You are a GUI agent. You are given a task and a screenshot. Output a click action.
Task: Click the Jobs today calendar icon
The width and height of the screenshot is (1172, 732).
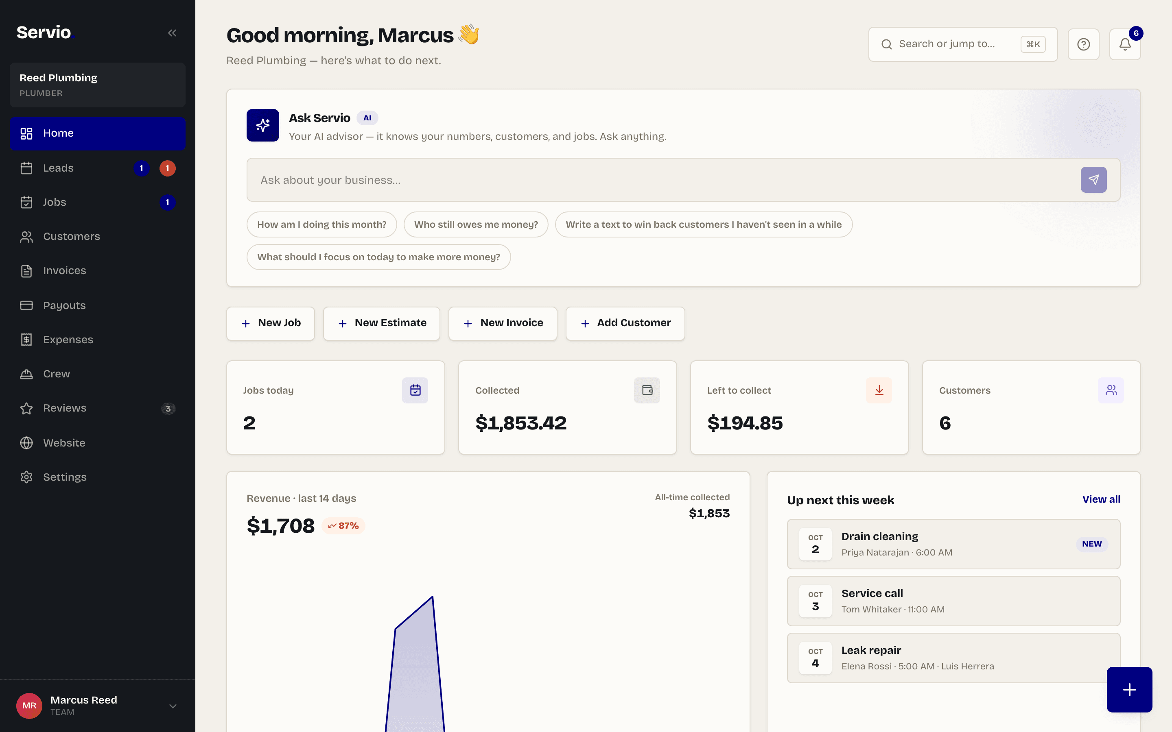click(415, 390)
